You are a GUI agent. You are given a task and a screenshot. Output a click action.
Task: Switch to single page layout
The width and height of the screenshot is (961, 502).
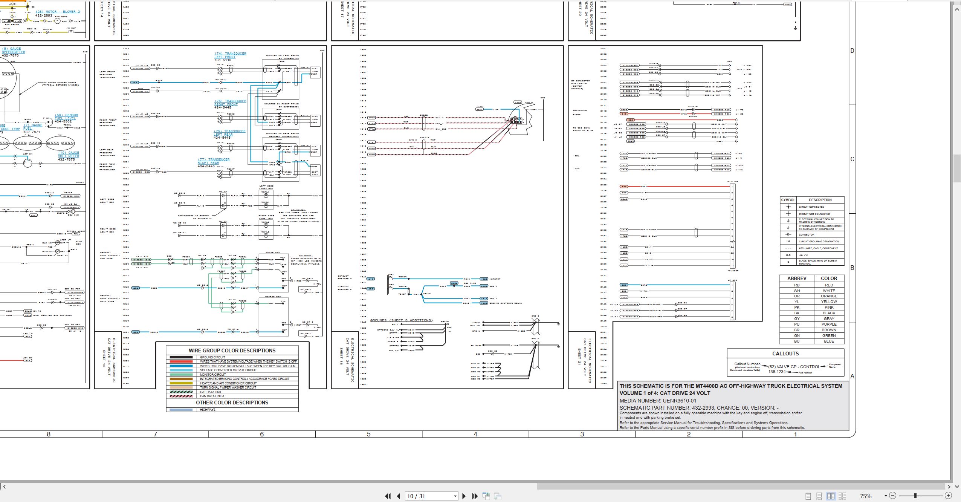(808, 496)
